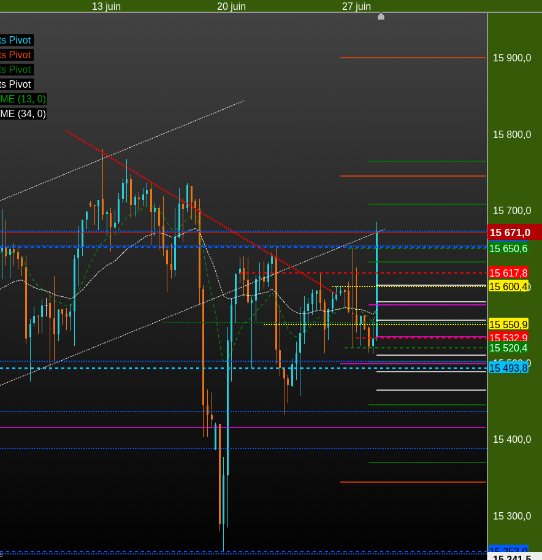Click the yellow price tag 15 550,9
This screenshot has height=560, width=542.
508,324
